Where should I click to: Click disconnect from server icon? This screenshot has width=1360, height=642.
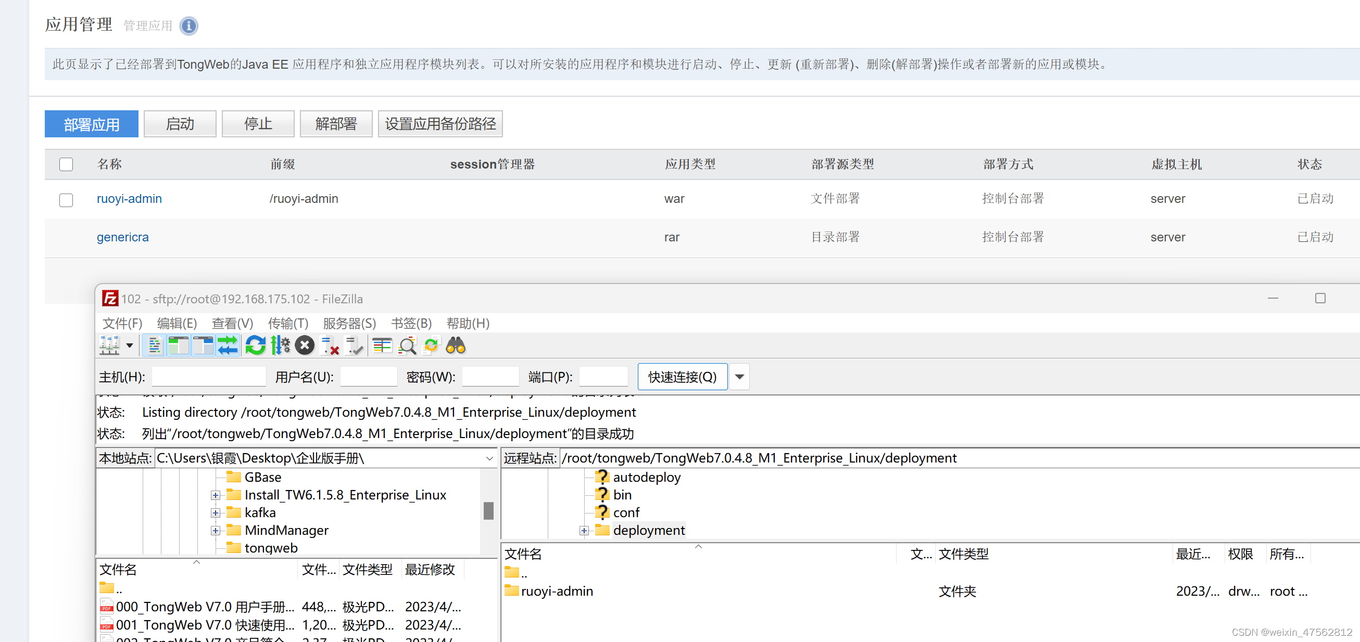tap(330, 346)
